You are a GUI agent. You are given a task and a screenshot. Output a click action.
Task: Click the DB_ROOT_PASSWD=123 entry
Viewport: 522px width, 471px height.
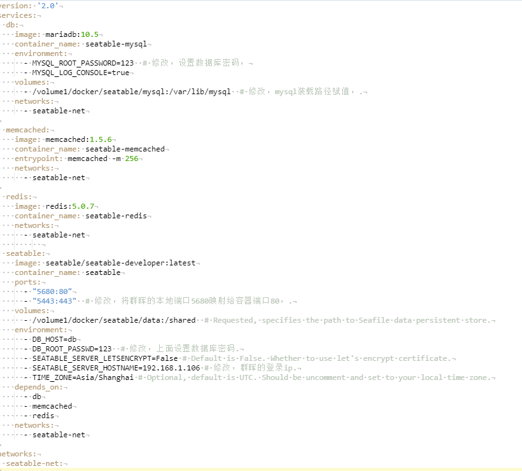click(72, 349)
